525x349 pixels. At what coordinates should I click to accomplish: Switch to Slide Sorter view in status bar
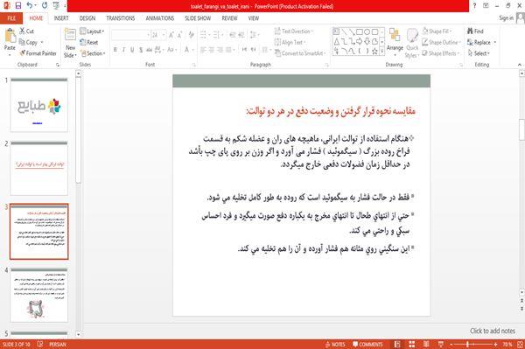tap(412, 344)
